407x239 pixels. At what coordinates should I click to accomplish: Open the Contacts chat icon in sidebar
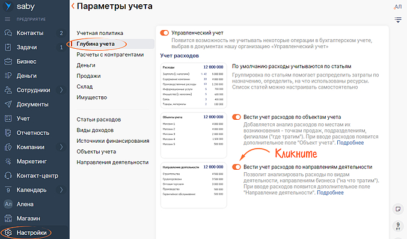tap(8, 33)
